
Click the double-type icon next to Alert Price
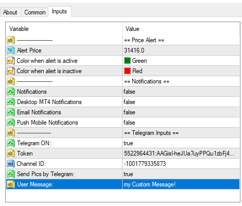(11, 50)
